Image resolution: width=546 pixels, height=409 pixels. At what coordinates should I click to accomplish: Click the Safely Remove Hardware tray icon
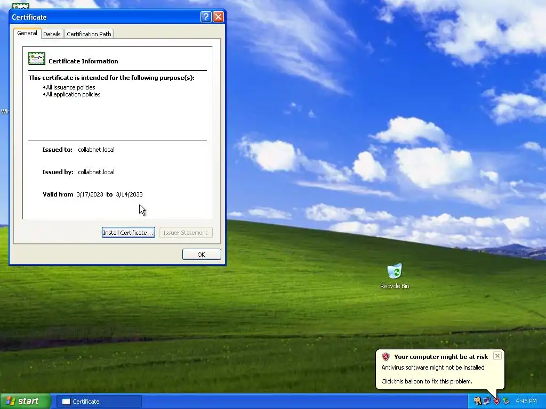coord(506,401)
